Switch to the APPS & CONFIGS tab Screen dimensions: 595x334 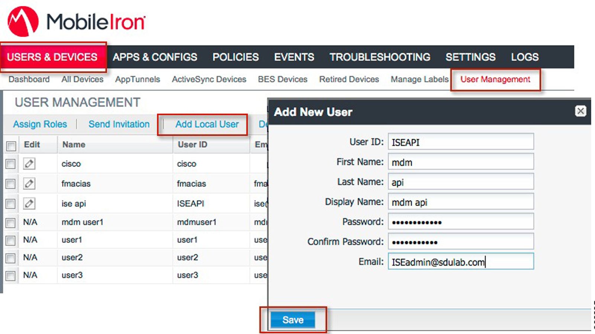(155, 57)
